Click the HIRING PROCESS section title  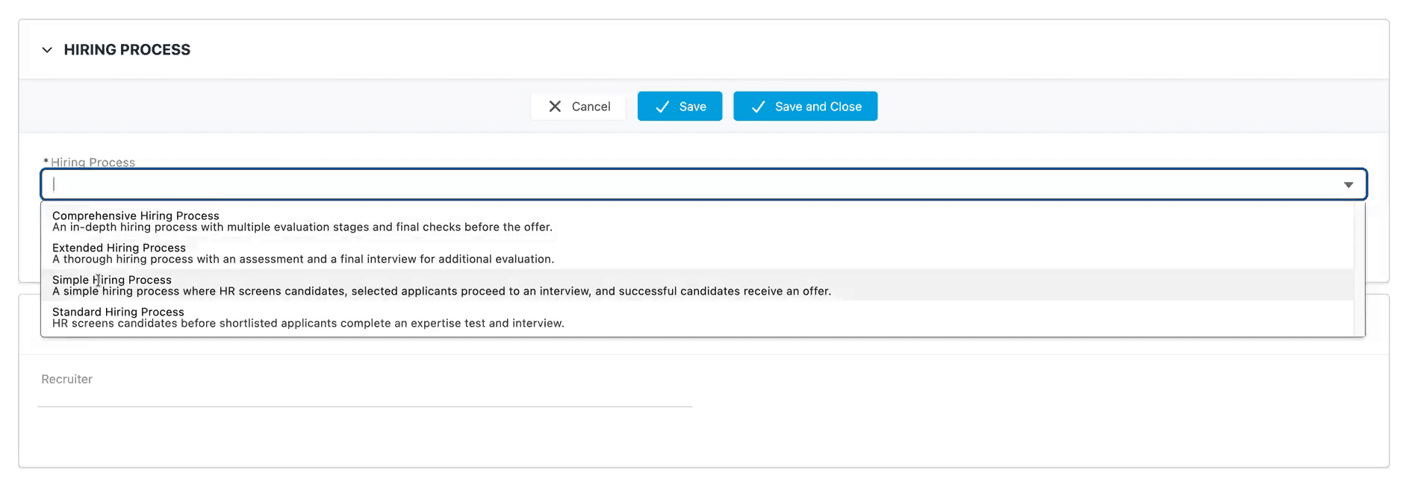tap(127, 50)
